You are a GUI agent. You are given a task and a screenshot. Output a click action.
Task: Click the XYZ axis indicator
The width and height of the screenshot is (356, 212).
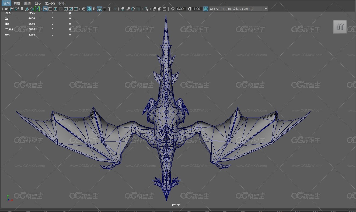[10, 198]
